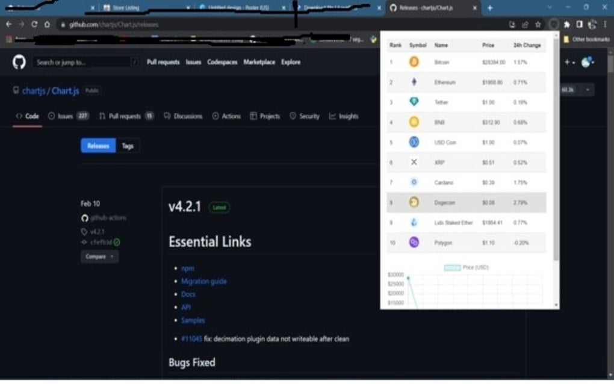
Task: Bookmark this page with the star icon
Action: 538,24
